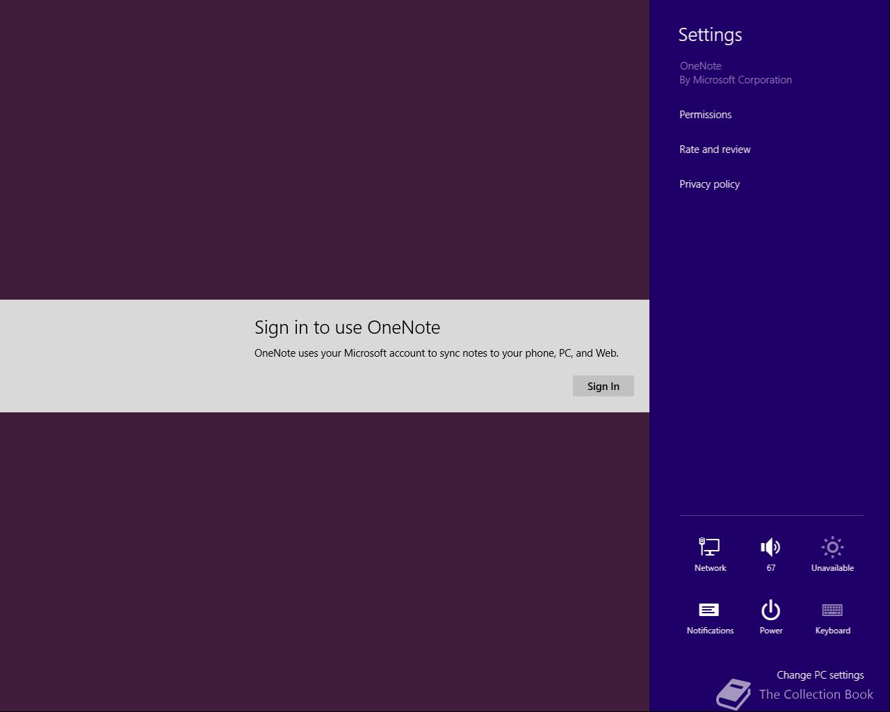Select the By Microsoft Corporation text
Image resolution: width=890 pixels, height=712 pixels.
[x=736, y=80]
